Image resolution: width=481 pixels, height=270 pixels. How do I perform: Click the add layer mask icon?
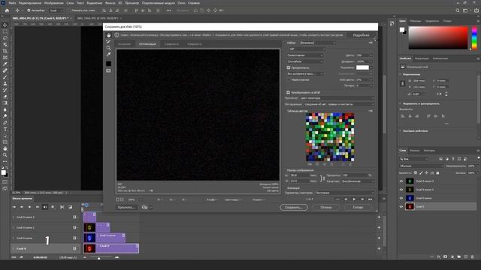coord(446,256)
